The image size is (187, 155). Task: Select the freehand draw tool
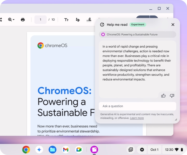tap(77, 20)
